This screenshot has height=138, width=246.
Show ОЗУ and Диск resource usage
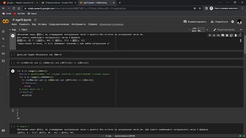(199, 30)
